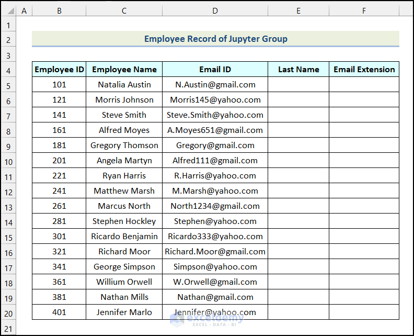Click the Email Extension header cell

click(x=364, y=69)
